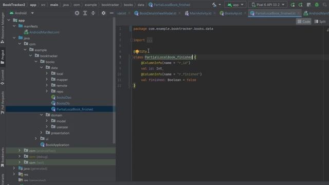Viewport: 329px width, 185px height.
Task: Expand the java (generated) folder
Action: (14, 169)
